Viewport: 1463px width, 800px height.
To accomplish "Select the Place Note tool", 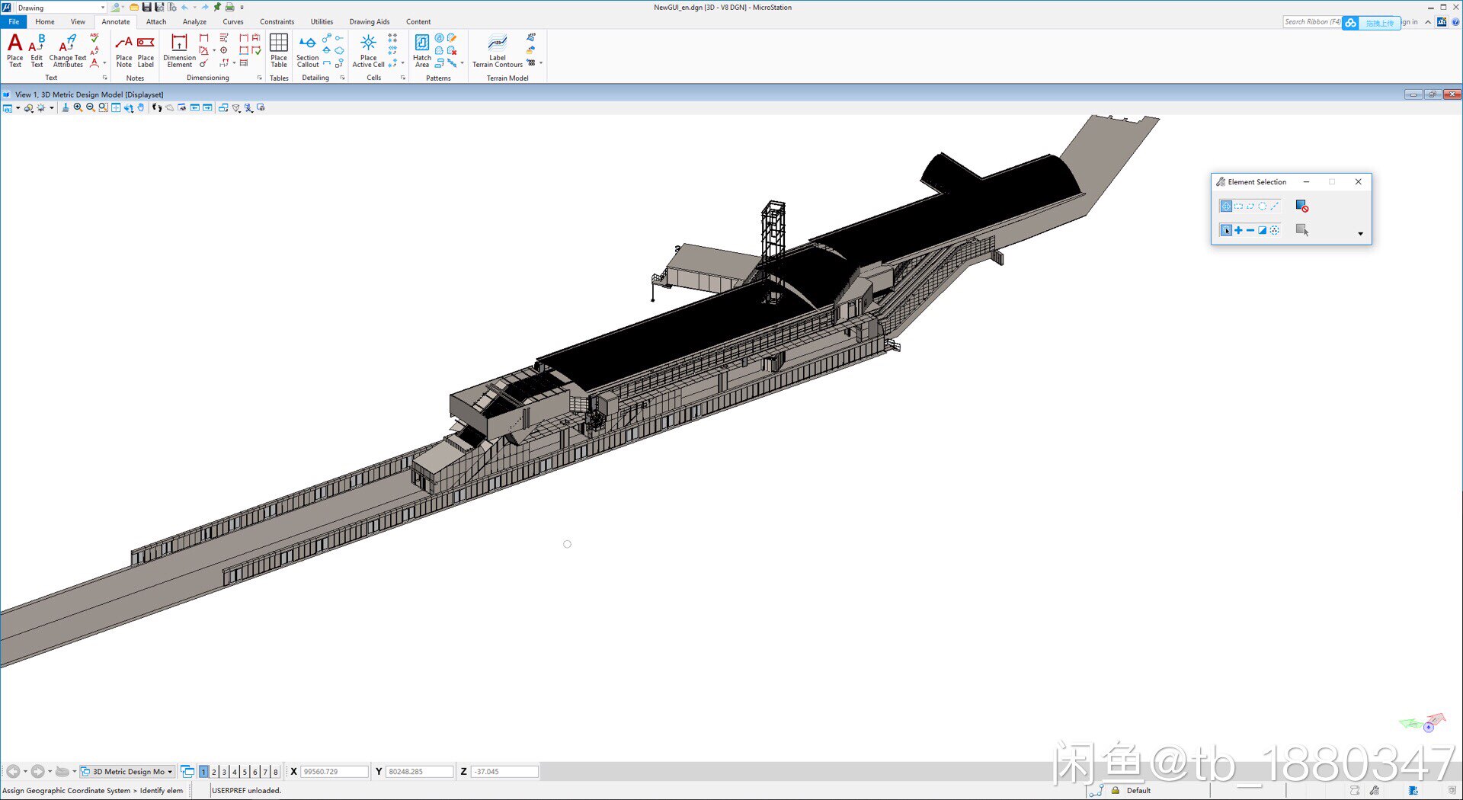I will click(x=123, y=50).
